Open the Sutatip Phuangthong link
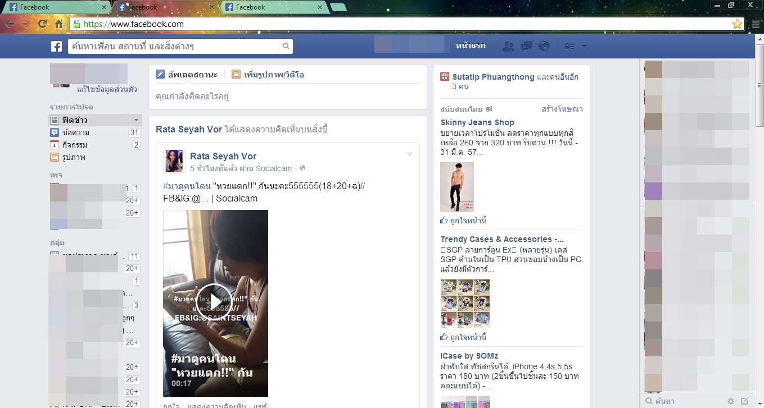 [494, 77]
